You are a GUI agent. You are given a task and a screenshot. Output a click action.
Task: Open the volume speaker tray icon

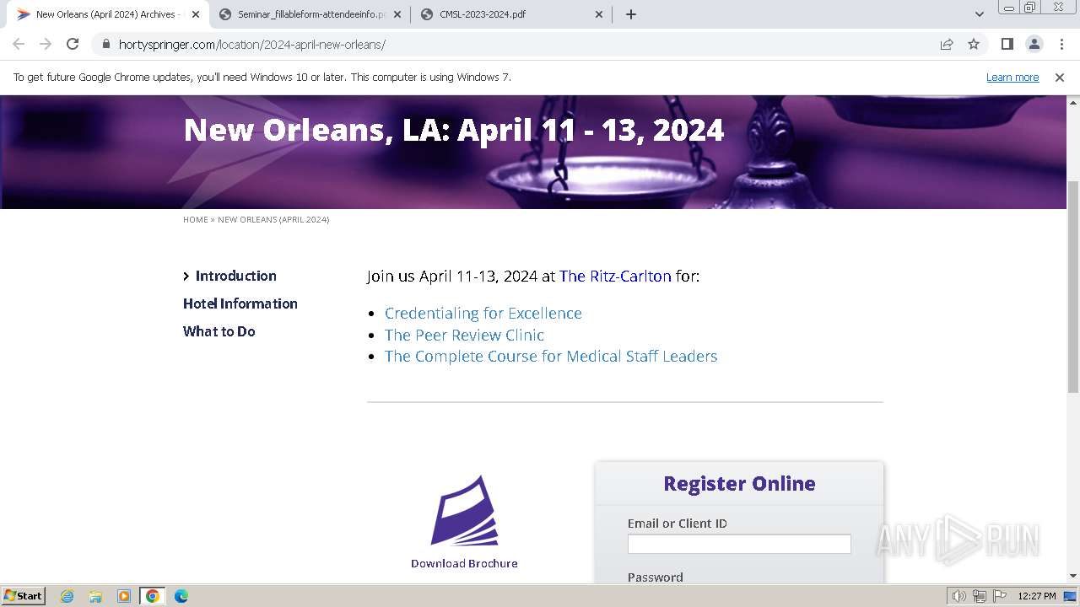click(x=958, y=596)
